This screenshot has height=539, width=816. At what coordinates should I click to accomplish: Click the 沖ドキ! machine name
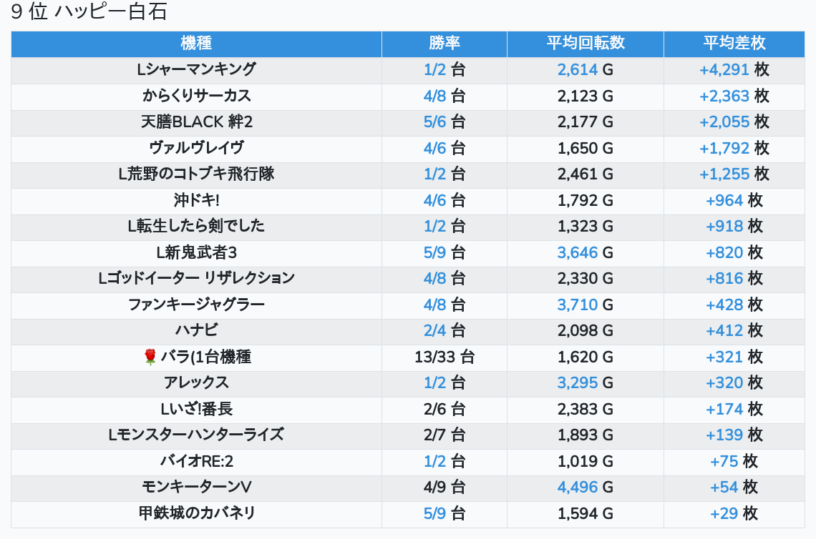tap(196, 200)
